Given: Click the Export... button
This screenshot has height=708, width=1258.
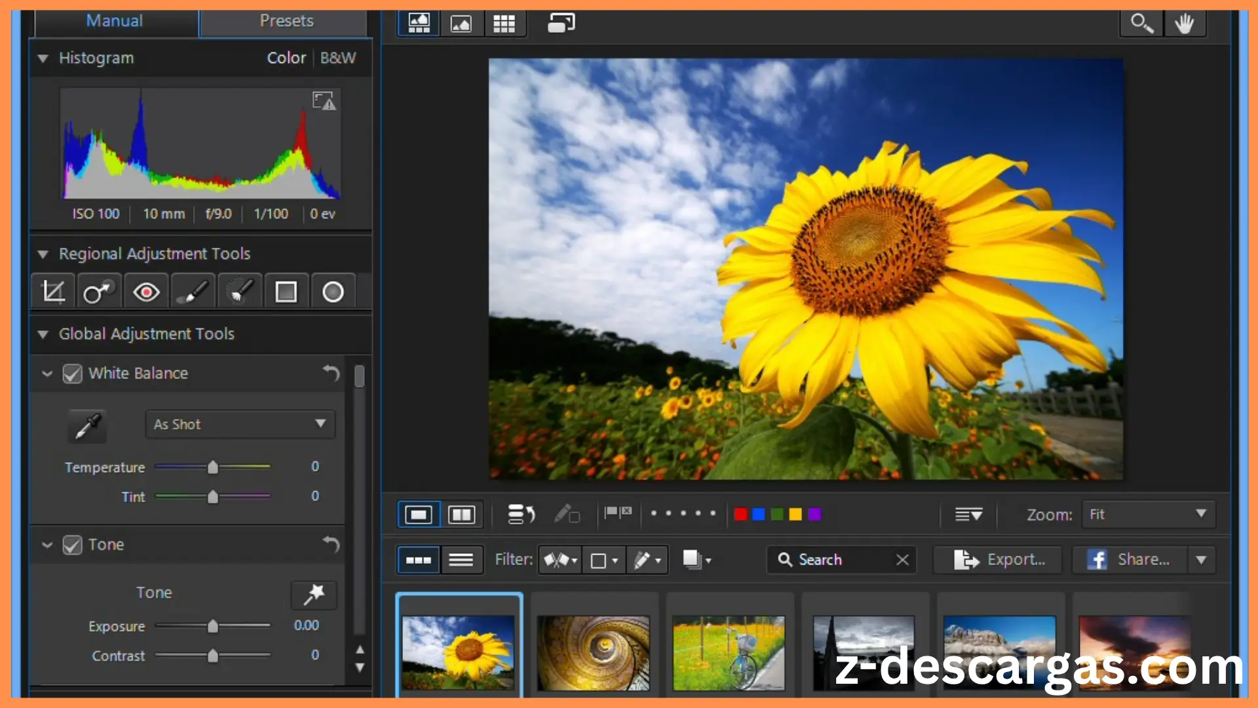Looking at the screenshot, I should click(x=997, y=560).
